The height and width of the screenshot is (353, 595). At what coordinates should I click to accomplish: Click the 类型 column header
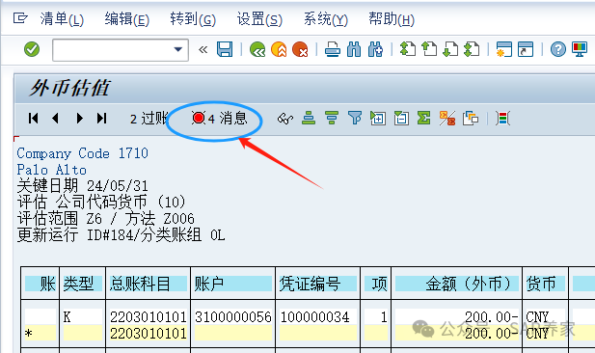tap(82, 284)
